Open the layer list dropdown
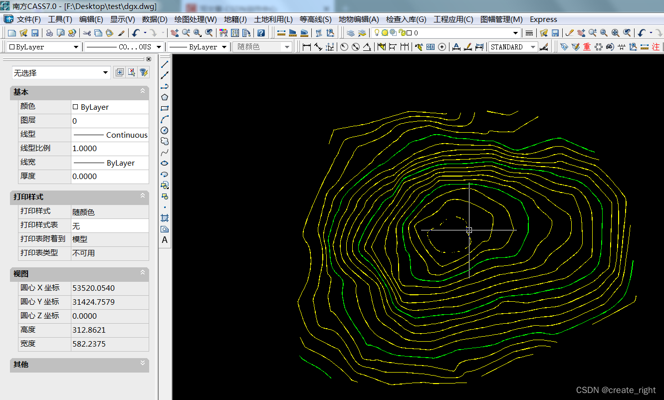Viewport: 664px width, 400px height. coord(516,33)
